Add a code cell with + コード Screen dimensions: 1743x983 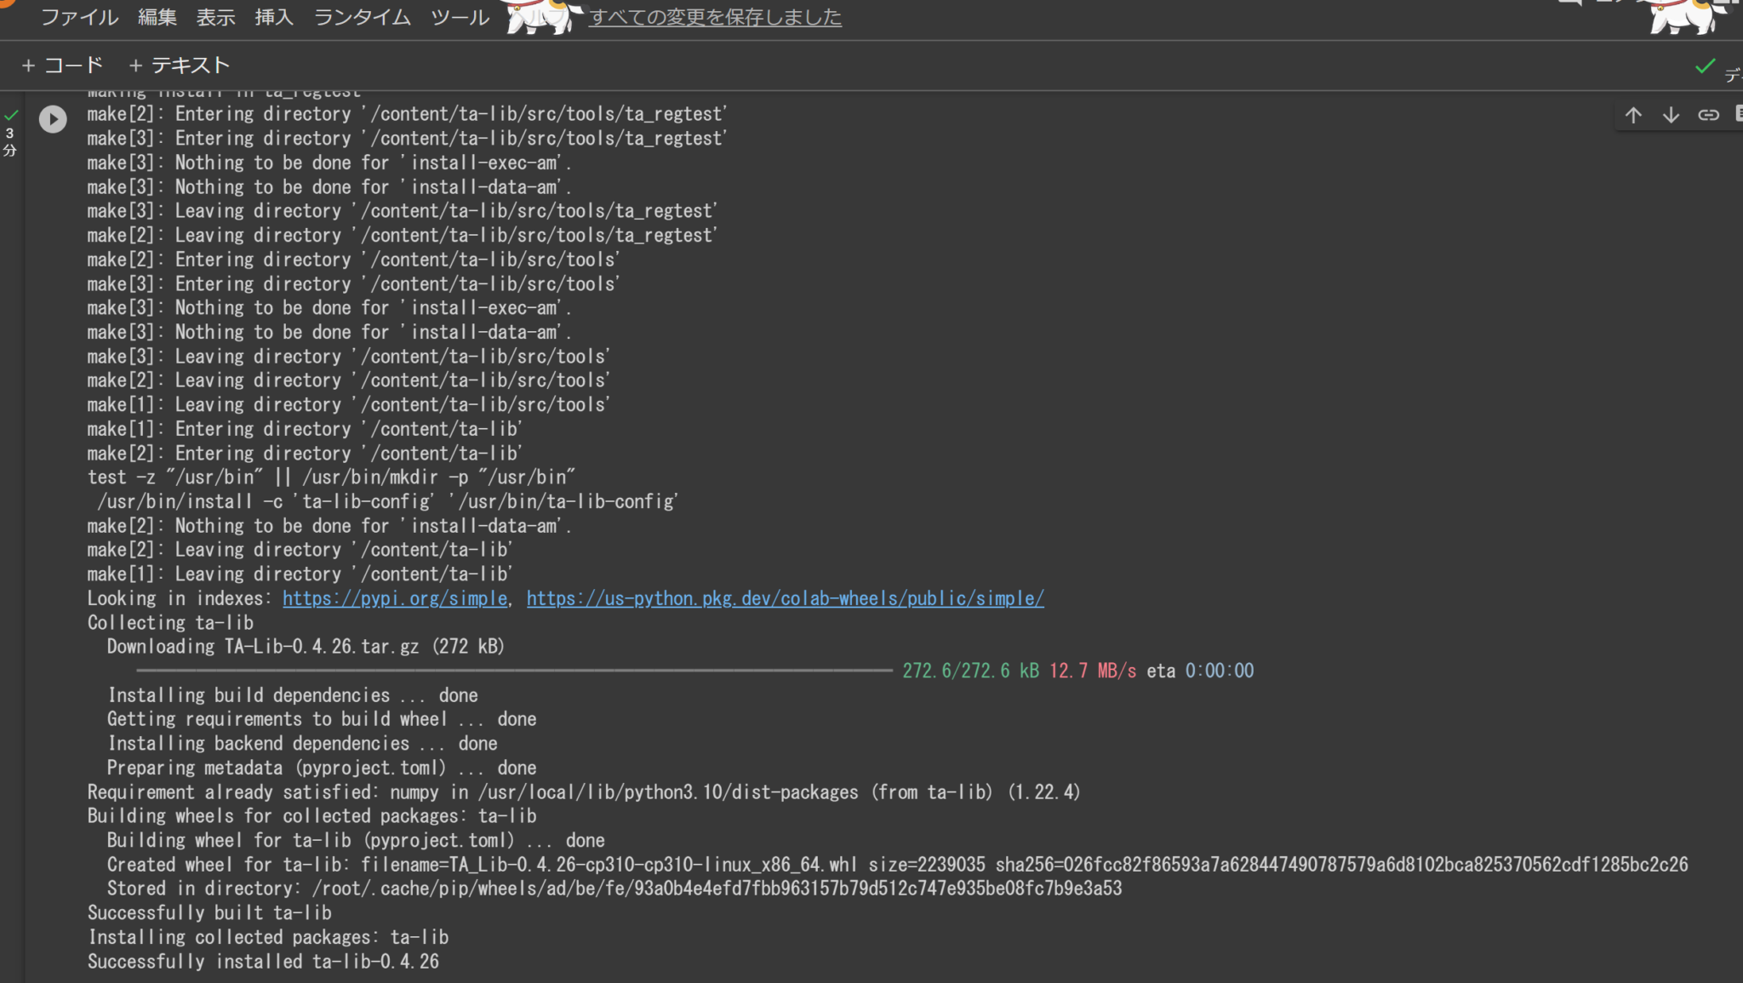pos(62,66)
